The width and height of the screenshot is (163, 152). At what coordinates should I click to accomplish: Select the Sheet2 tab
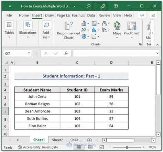(57, 140)
